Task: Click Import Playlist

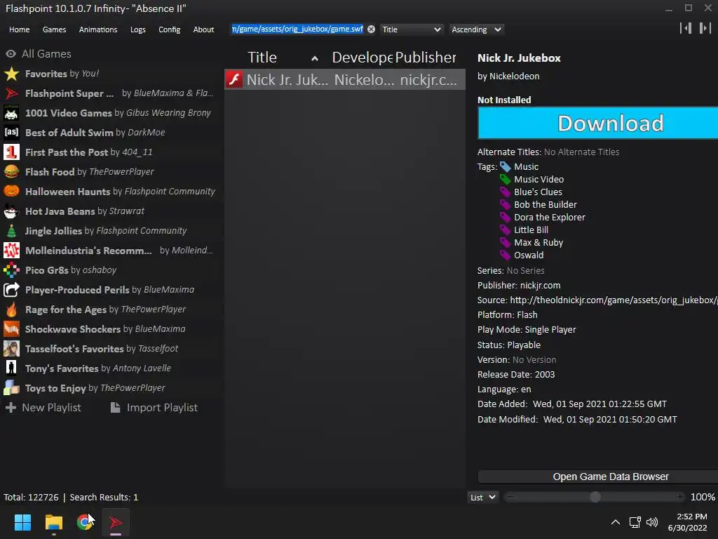Action: [154, 408]
